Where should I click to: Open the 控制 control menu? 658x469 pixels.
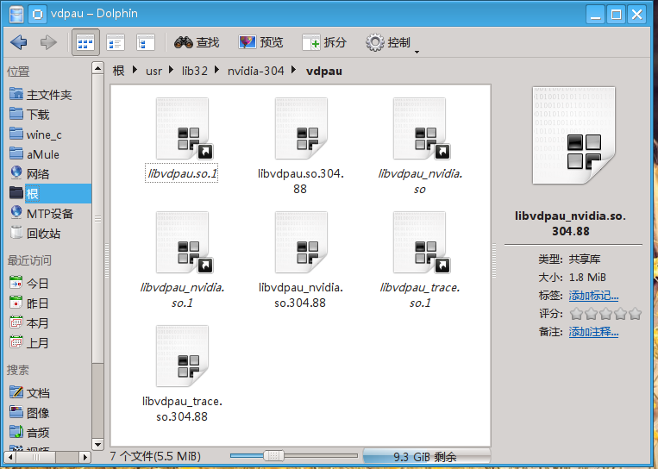[x=392, y=43]
